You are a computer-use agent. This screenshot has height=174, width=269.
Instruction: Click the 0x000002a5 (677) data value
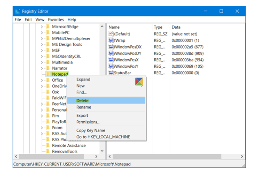click(x=187, y=47)
